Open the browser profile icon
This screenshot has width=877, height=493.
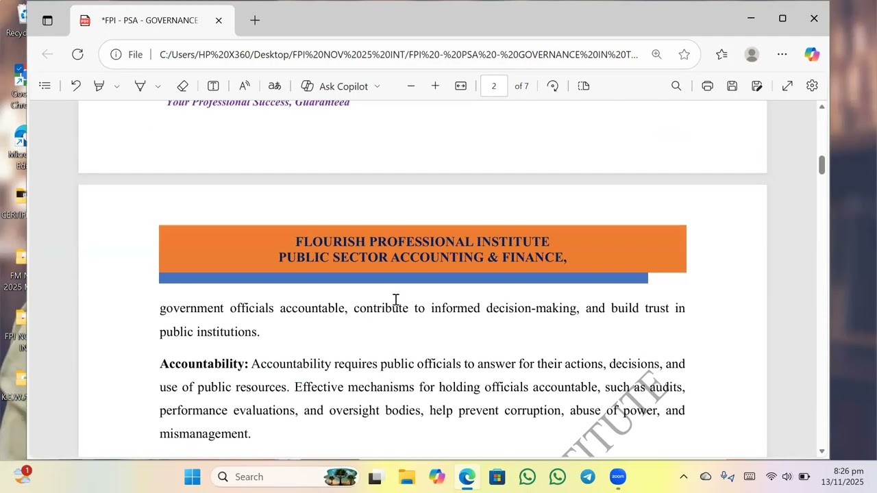[752, 54]
